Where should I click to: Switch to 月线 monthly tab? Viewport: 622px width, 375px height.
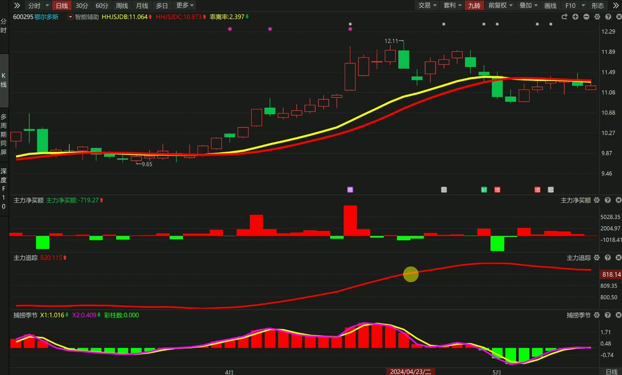[x=142, y=6]
